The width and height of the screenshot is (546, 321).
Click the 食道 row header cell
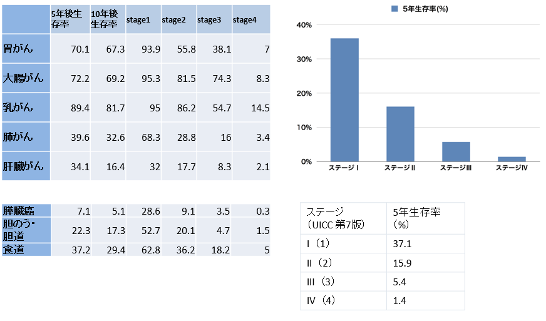click(26, 250)
